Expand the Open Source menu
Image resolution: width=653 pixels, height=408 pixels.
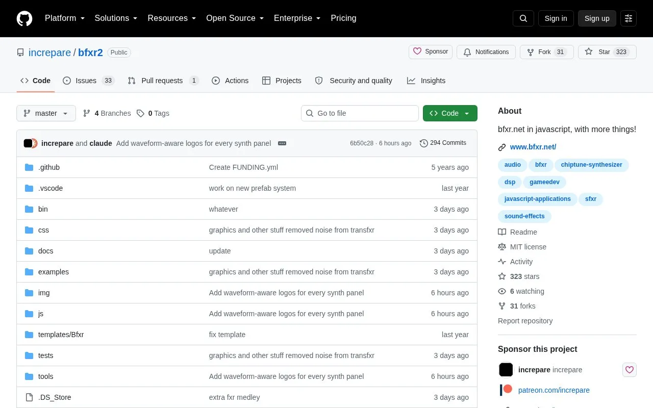click(235, 18)
